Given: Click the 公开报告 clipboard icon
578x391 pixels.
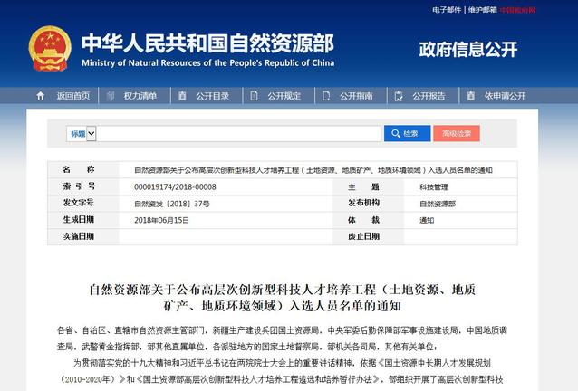Looking at the screenshot, I should click(399, 96).
